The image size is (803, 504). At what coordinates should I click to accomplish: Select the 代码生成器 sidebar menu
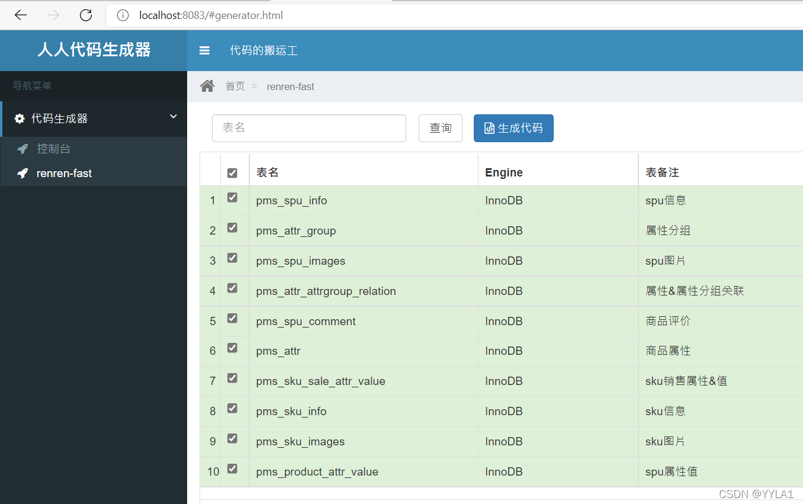pos(94,118)
